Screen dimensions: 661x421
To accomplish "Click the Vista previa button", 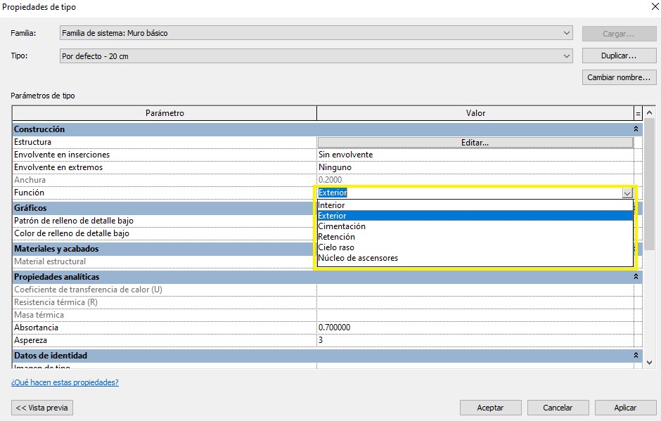I will click(42, 408).
